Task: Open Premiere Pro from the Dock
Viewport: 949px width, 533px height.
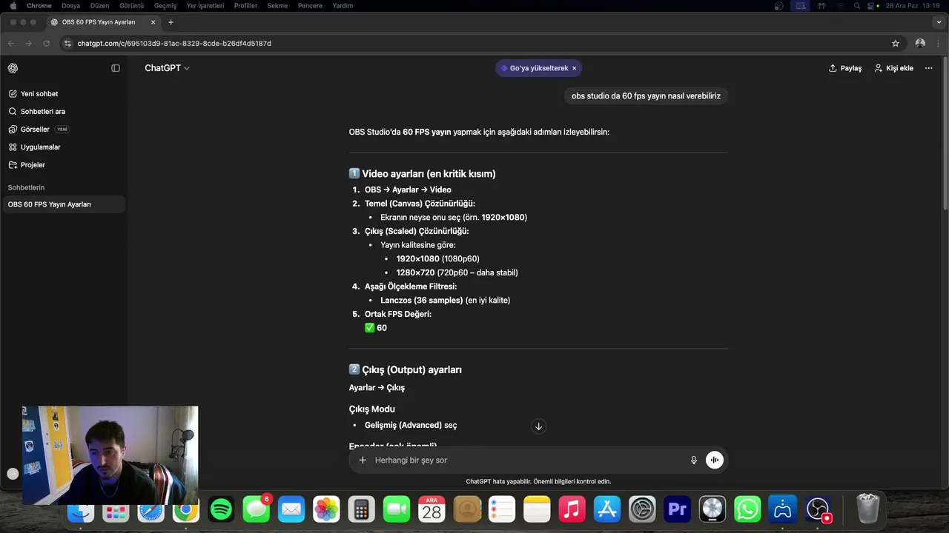Action: [x=677, y=509]
